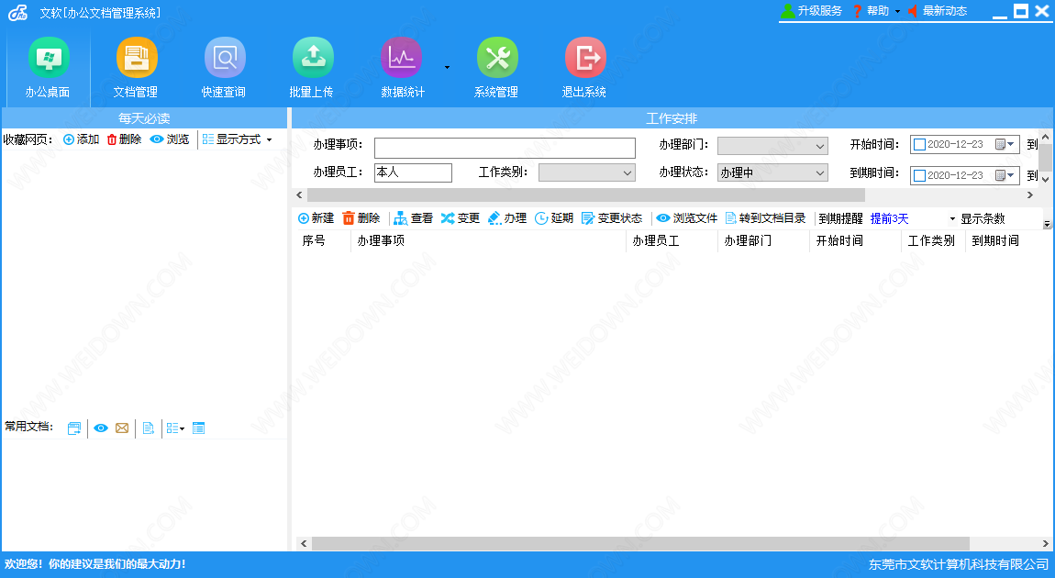Image resolution: width=1055 pixels, height=578 pixels.
Task: Click the 浏览 eye icon for 收藏网页
Action: [157, 139]
